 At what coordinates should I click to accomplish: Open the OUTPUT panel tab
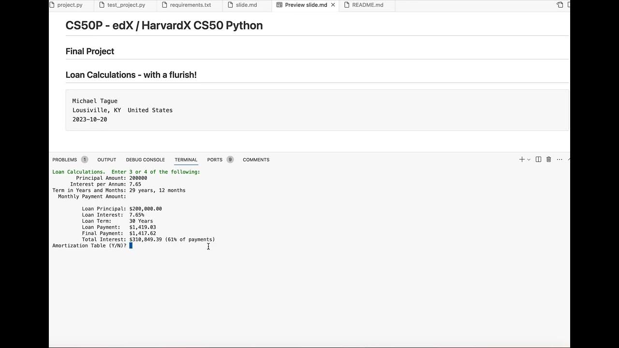click(x=107, y=159)
